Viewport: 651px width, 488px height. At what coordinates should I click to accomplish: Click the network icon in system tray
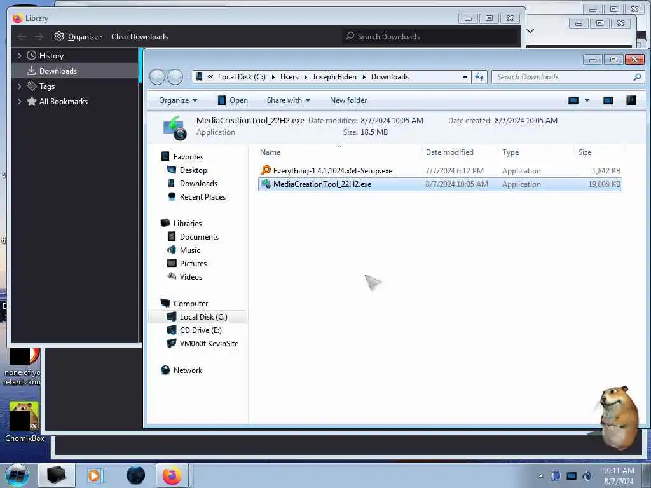tap(572, 476)
